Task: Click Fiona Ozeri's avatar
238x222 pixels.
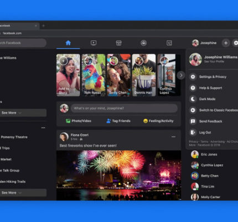Action: tap(64, 137)
